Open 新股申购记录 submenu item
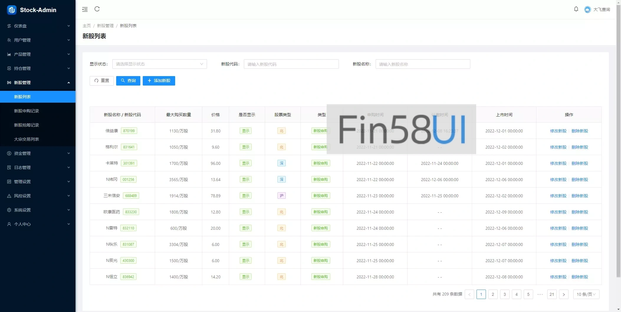This screenshot has height=312, width=621. tap(27, 111)
